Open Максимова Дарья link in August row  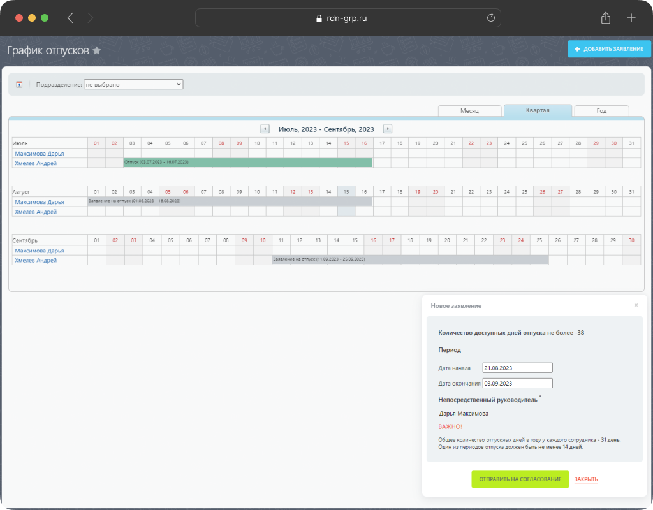[40, 202]
